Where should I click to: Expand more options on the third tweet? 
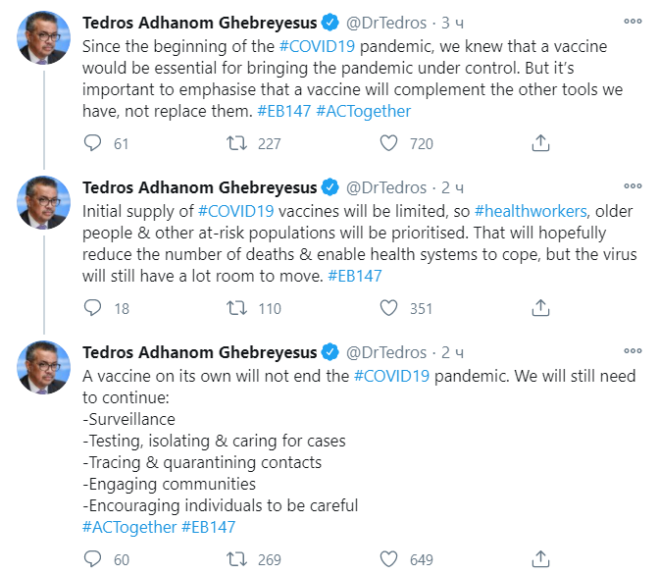coord(634,351)
